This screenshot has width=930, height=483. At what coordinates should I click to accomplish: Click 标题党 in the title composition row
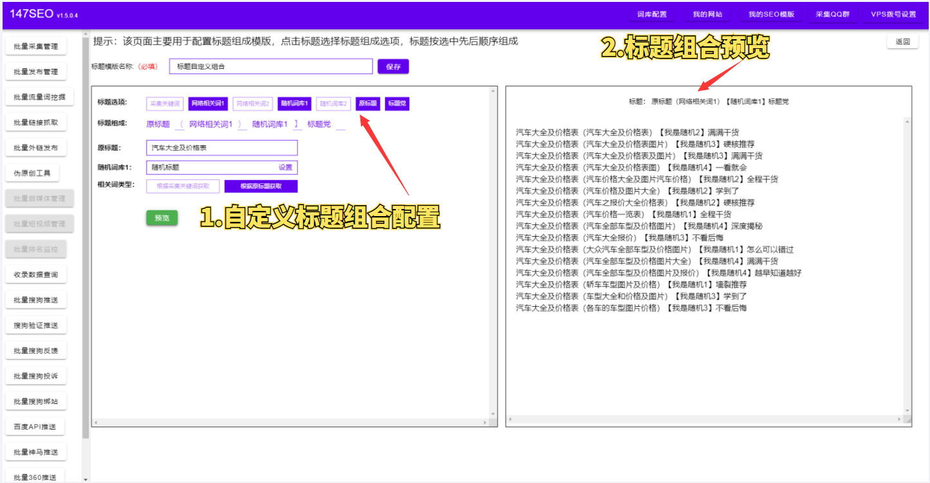tap(319, 124)
